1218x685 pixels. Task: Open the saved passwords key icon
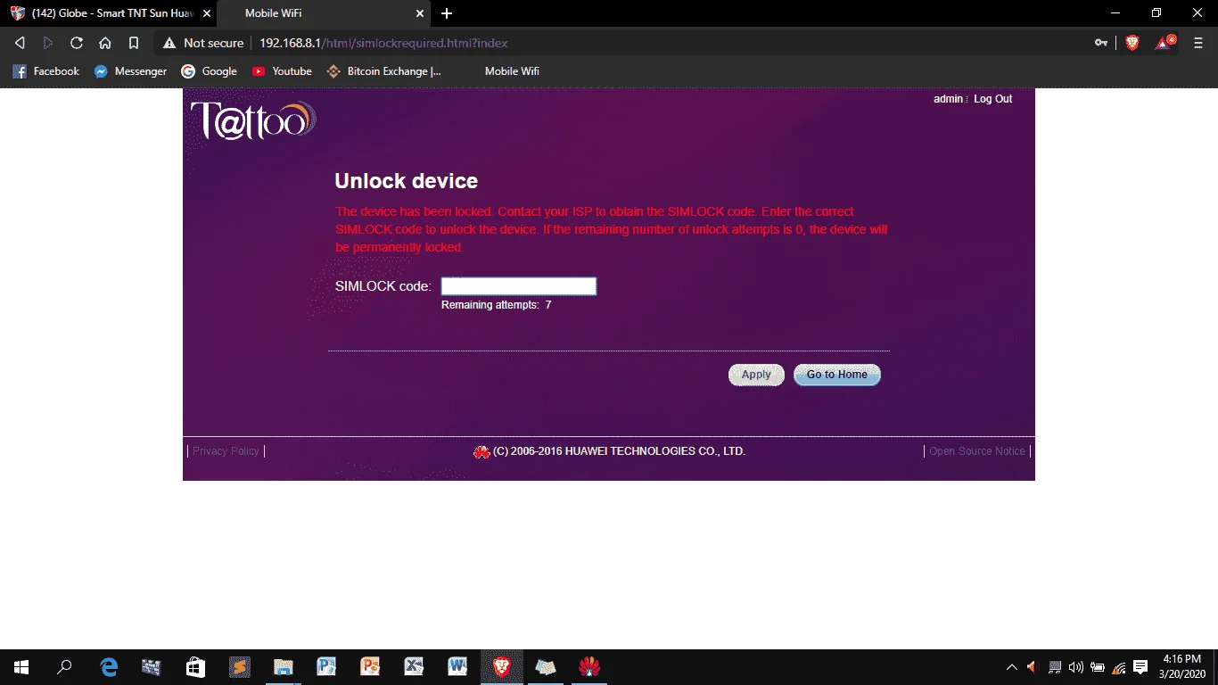[1102, 43]
